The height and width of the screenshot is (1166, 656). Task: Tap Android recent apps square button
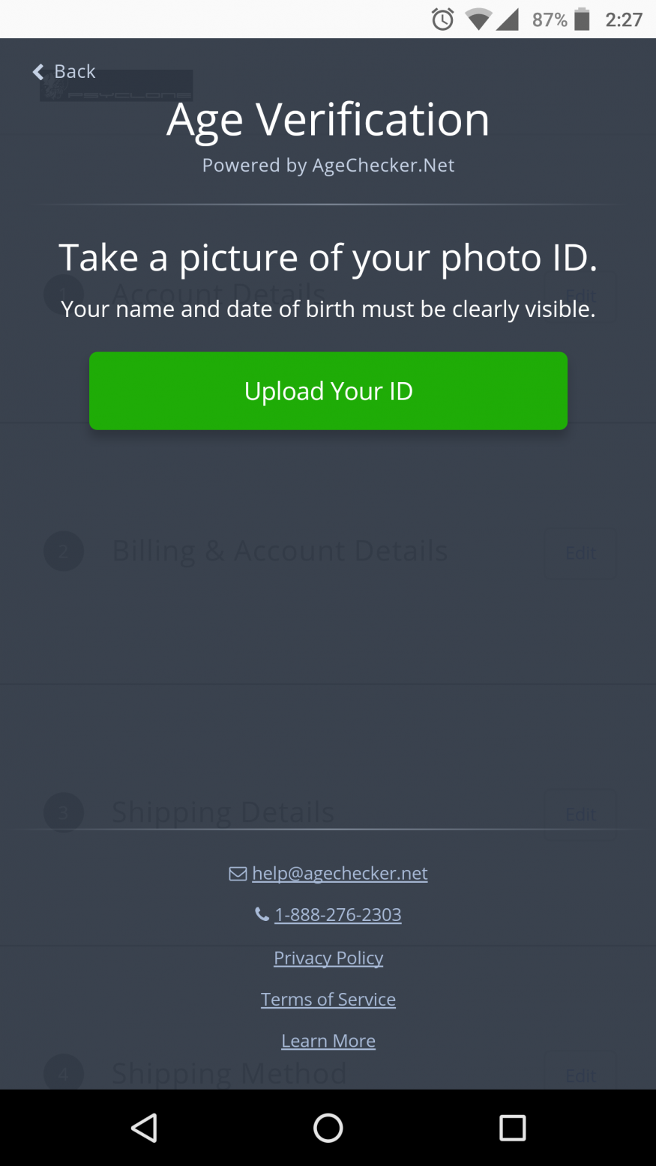click(513, 1128)
